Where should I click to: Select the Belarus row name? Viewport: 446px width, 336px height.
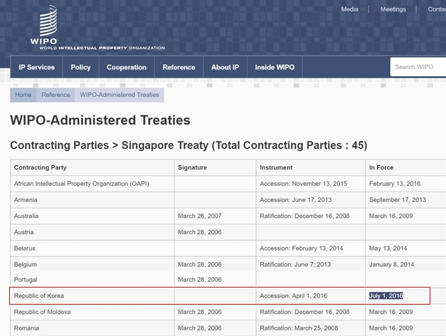click(25, 248)
